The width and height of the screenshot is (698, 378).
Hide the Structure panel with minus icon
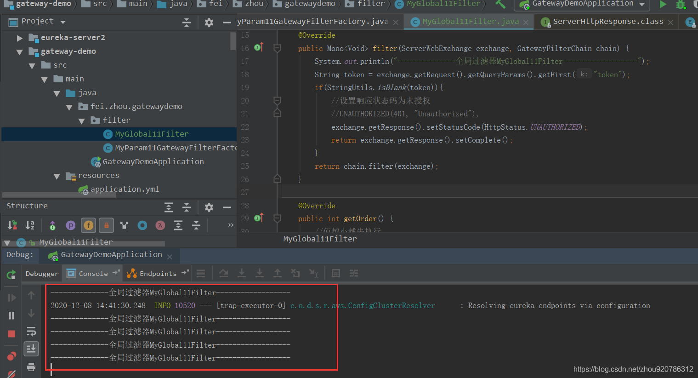(227, 207)
